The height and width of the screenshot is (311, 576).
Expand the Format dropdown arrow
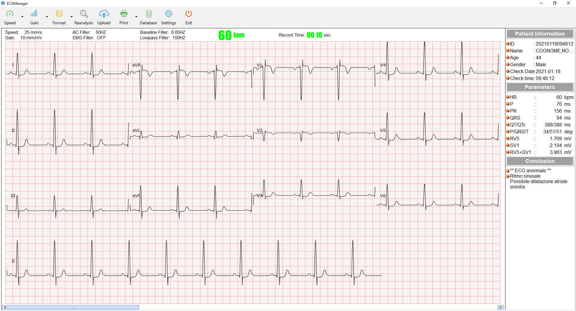pos(71,17)
